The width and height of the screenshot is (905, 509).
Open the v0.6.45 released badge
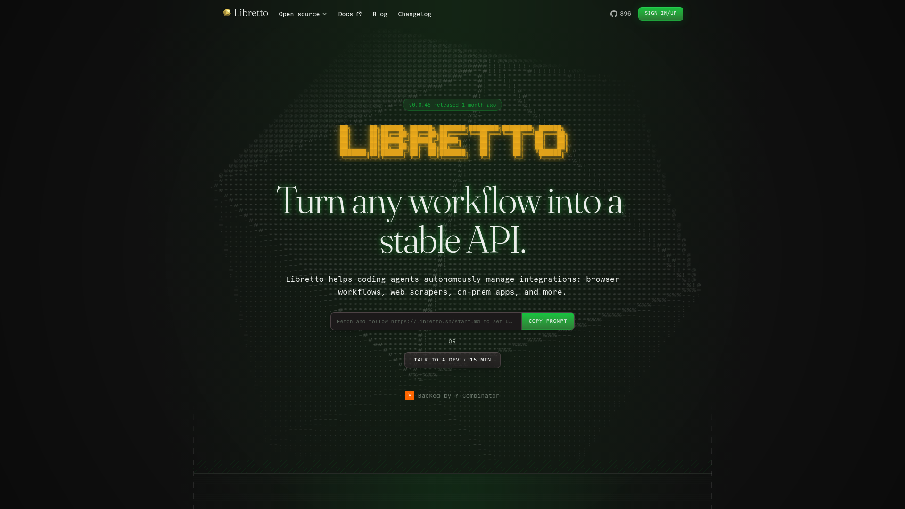(x=452, y=105)
